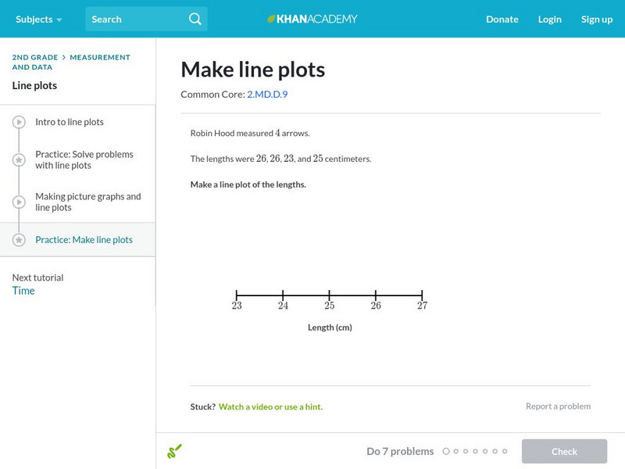
Task: Open the 2.MD.D.9 Common Core link
Action: coord(267,95)
